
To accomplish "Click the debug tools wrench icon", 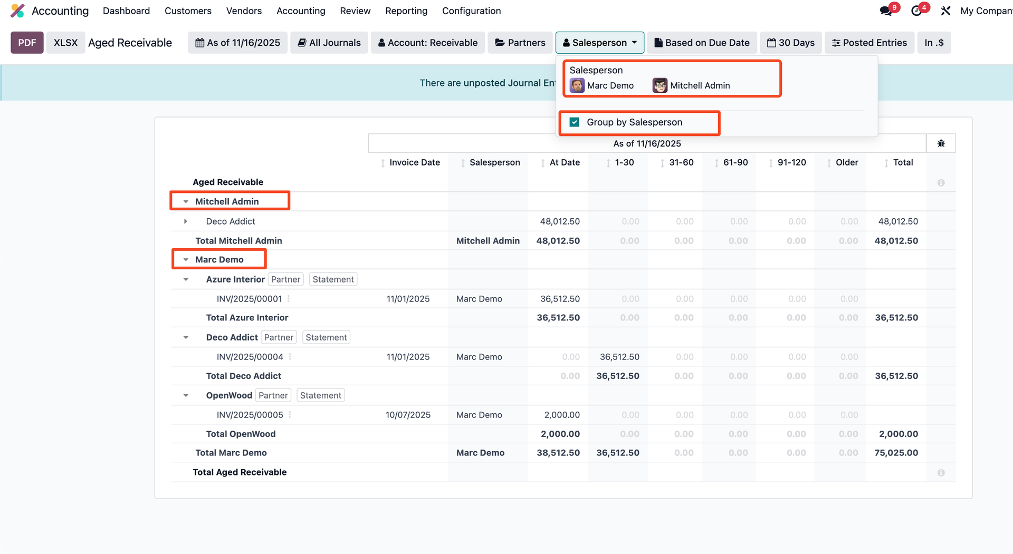I will (x=945, y=11).
